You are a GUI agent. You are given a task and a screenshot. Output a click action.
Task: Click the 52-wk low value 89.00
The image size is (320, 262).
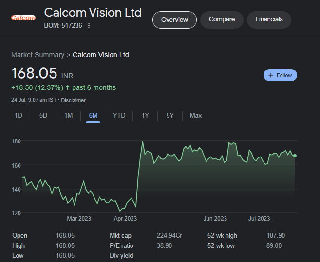(x=274, y=245)
